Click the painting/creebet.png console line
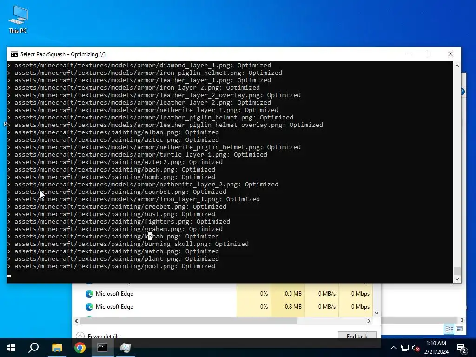 (117, 207)
